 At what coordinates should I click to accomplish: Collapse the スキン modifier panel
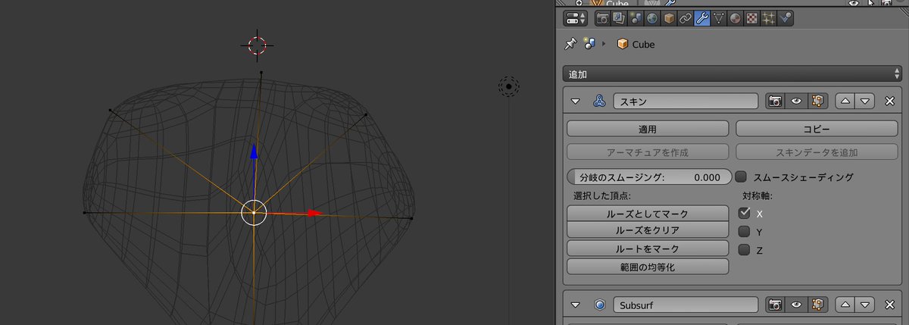pos(576,102)
